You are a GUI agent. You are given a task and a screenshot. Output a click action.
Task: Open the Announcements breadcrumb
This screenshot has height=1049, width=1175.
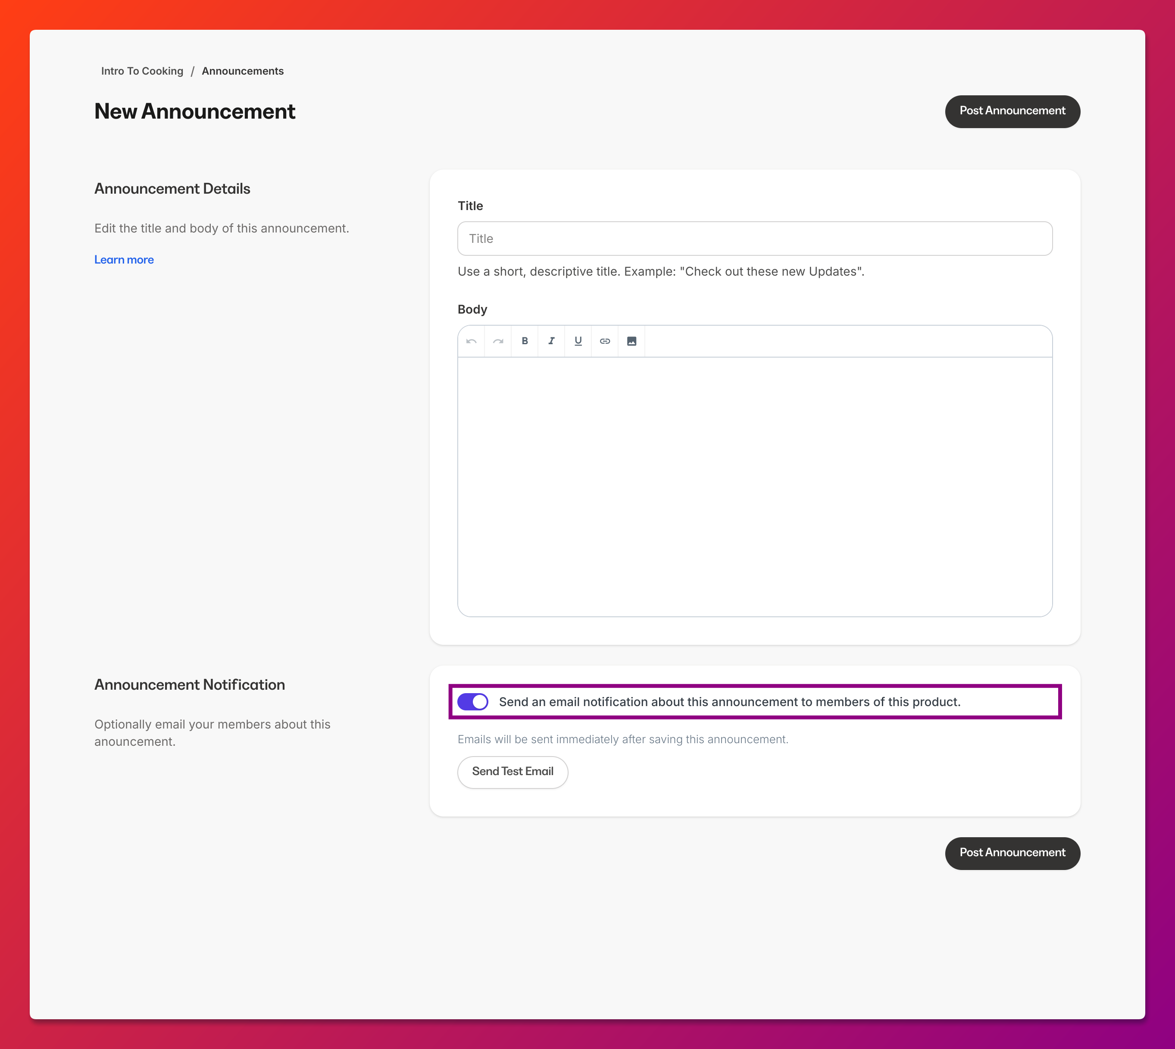click(243, 71)
